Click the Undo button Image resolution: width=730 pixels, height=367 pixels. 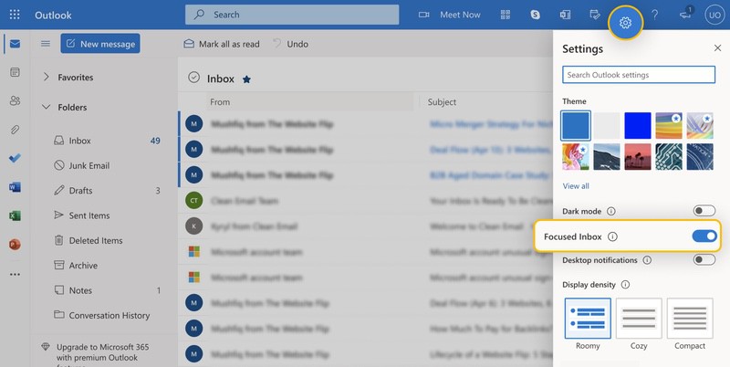pos(290,44)
